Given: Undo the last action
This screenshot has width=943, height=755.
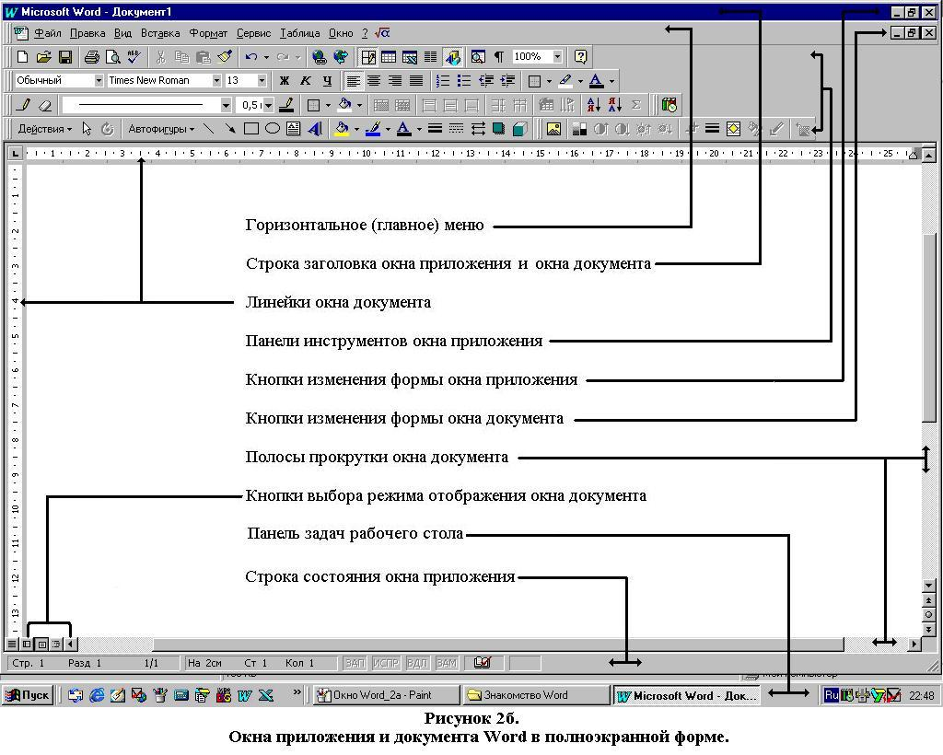Looking at the screenshot, I should (x=251, y=57).
